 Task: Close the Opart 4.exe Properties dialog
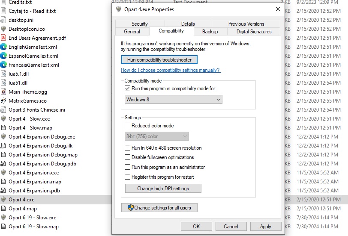pos(278,9)
